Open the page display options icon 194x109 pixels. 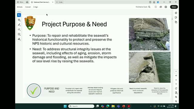pos(176,93)
